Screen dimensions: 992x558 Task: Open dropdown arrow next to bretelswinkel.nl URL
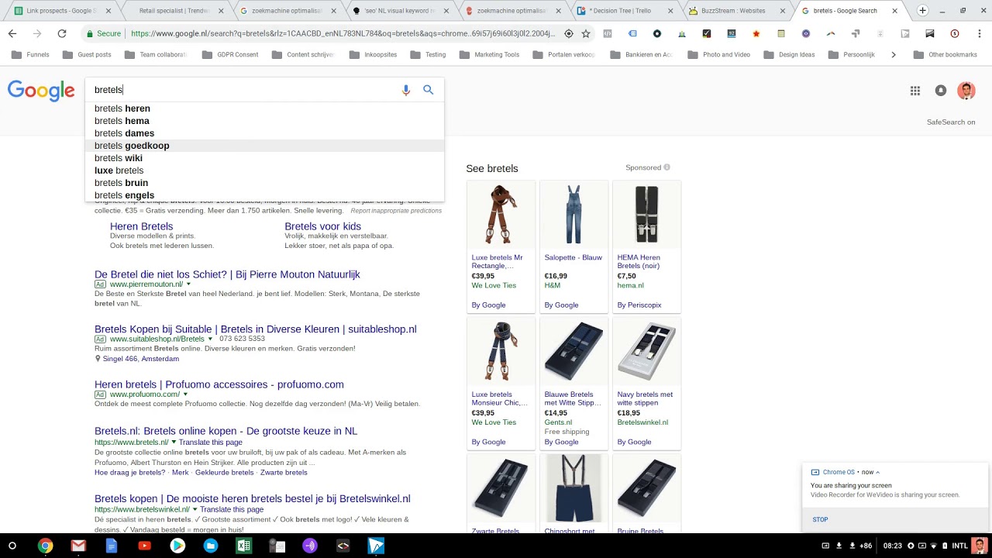tap(195, 510)
